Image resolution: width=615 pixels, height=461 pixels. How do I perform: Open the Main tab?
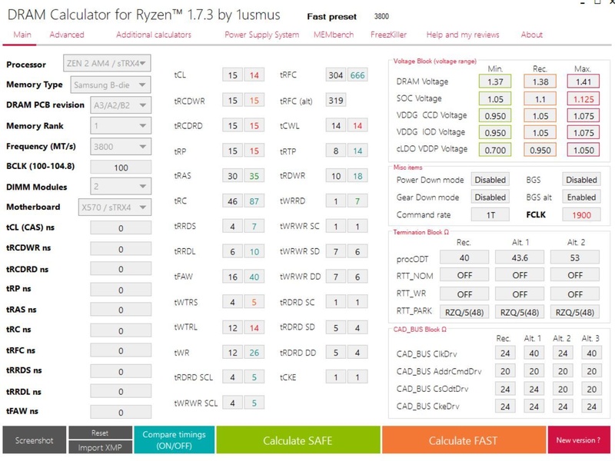coord(22,35)
